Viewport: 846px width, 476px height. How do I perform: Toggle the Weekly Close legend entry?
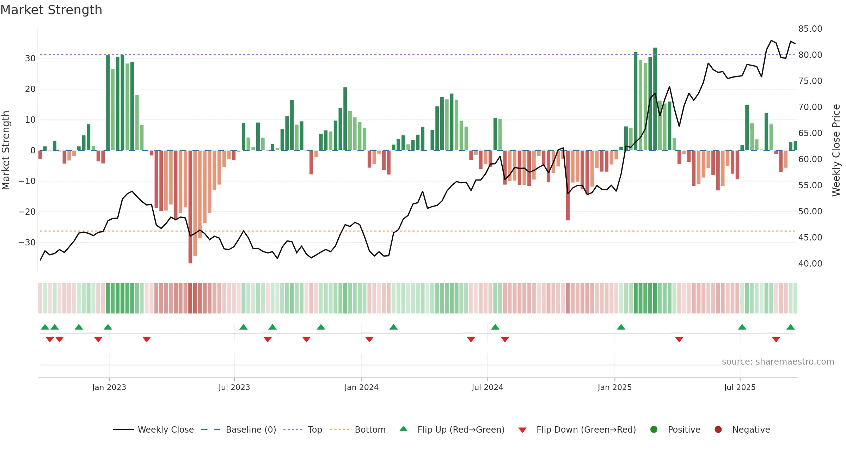pyautogui.click(x=153, y=429)
